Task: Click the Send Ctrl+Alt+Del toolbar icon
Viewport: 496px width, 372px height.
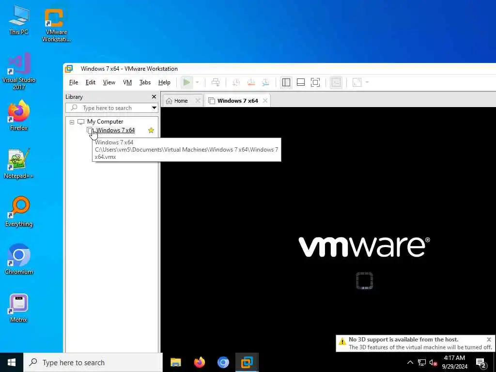Action: [x=216, y=82]
